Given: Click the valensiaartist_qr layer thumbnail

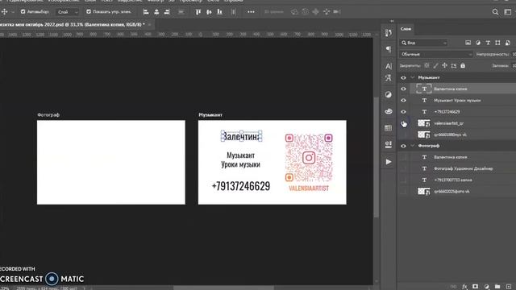Looking at the screenshot, I should coord(424,123).
